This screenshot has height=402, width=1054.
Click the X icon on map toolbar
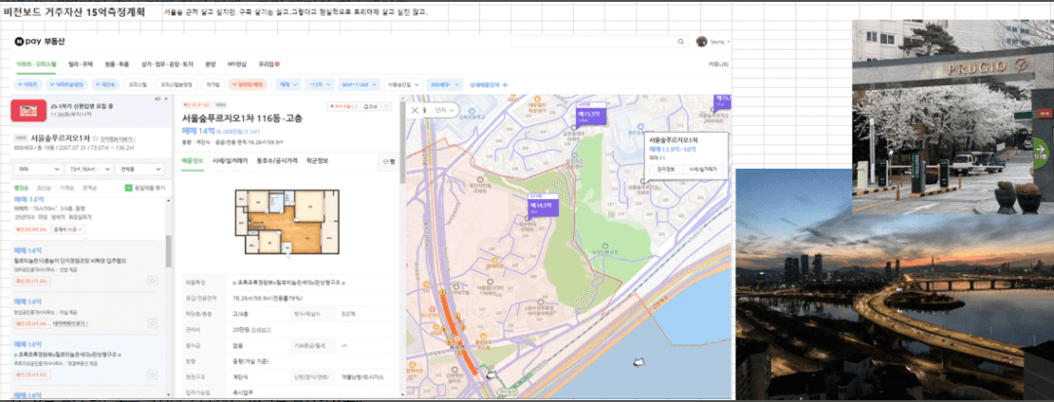(x=415, y=109)
